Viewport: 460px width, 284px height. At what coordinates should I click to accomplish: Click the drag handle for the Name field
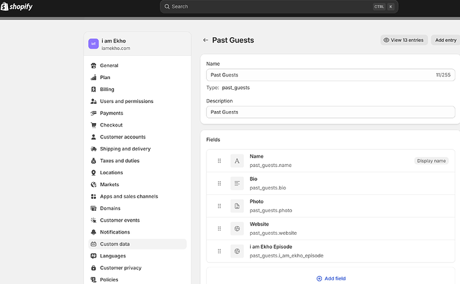point(219,160)
